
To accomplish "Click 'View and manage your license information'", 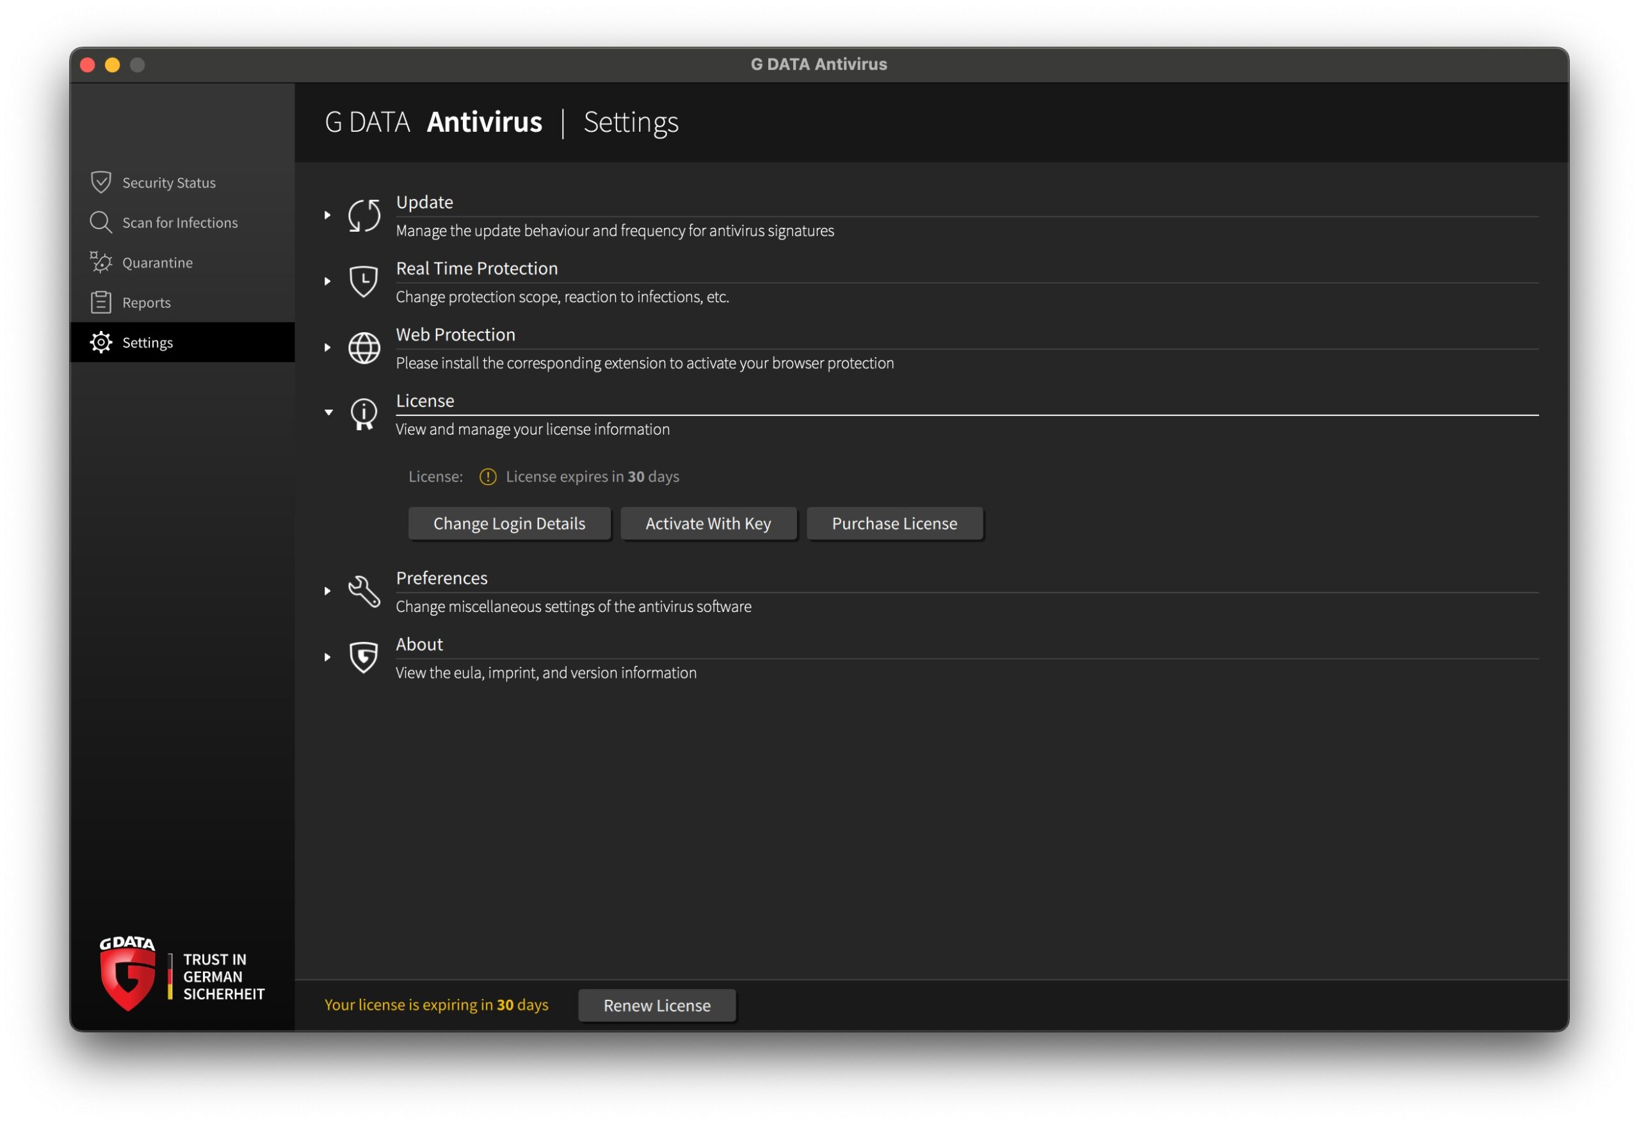I will (533, 430).
